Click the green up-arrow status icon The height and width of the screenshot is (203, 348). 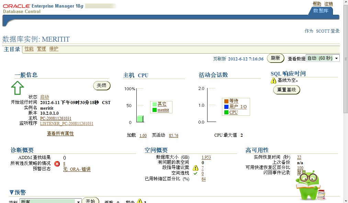pos(17,88)
